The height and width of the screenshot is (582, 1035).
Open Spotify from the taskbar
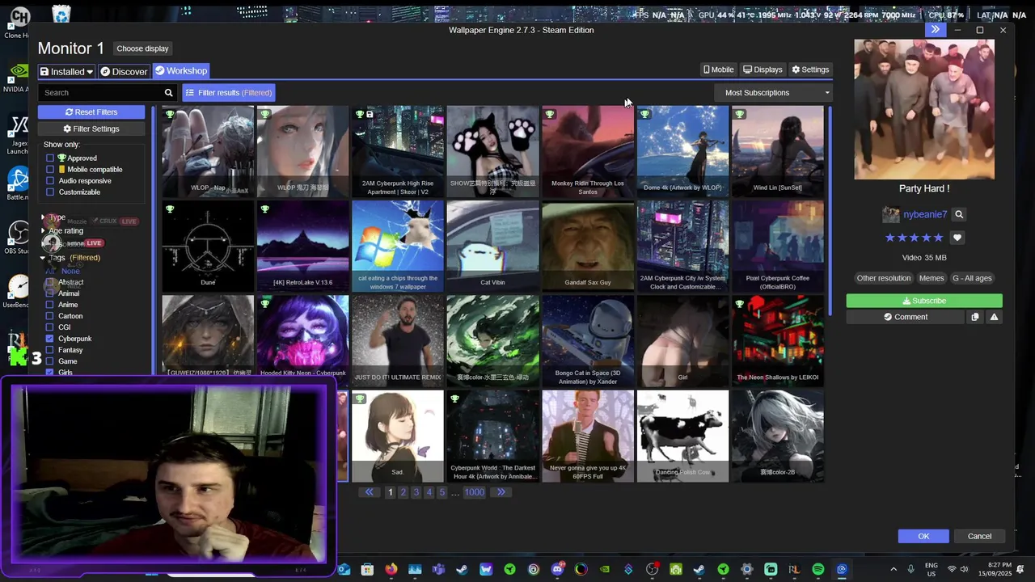817,570
